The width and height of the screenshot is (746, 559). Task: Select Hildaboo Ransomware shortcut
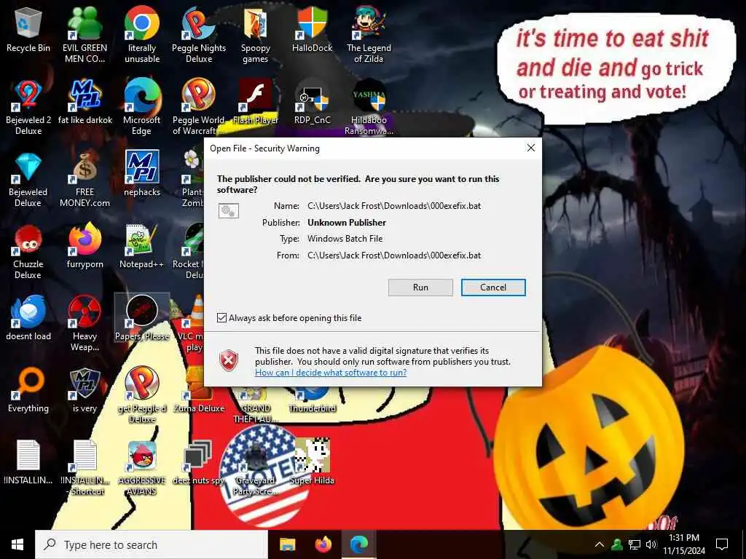(369, 106)
